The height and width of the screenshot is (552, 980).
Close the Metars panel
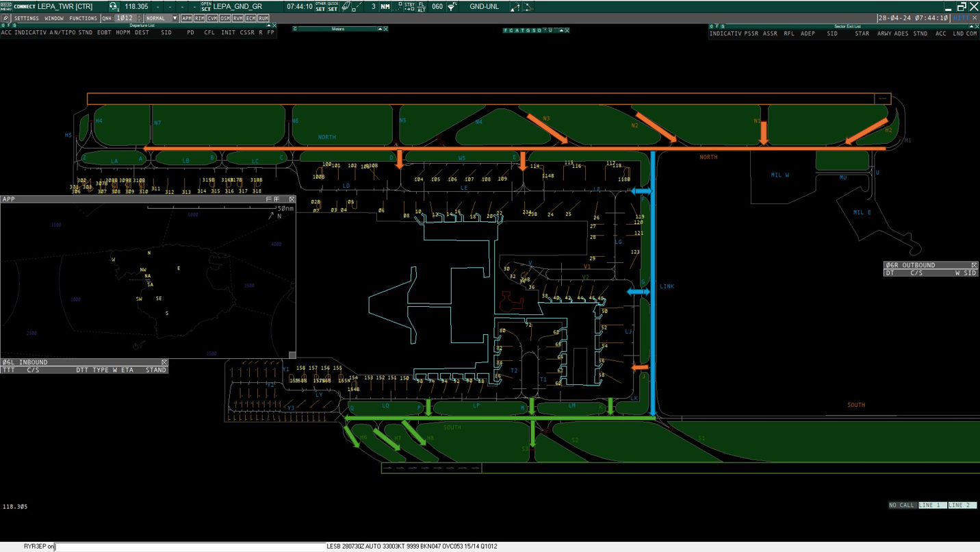click(x=386, y=29)
